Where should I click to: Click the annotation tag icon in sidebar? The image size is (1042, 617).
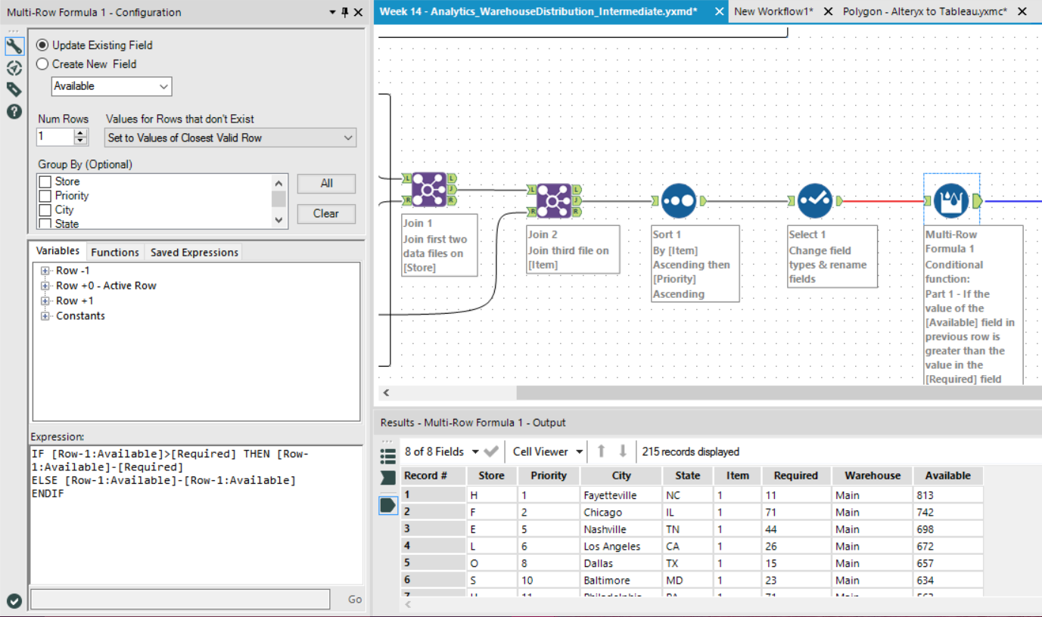pyautogui.click(x=14, y=90)
